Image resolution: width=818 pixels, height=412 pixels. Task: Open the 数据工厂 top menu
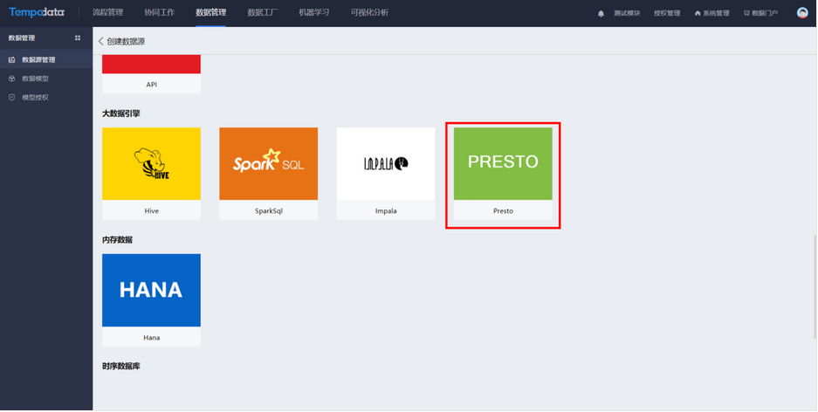pos(263,12)
